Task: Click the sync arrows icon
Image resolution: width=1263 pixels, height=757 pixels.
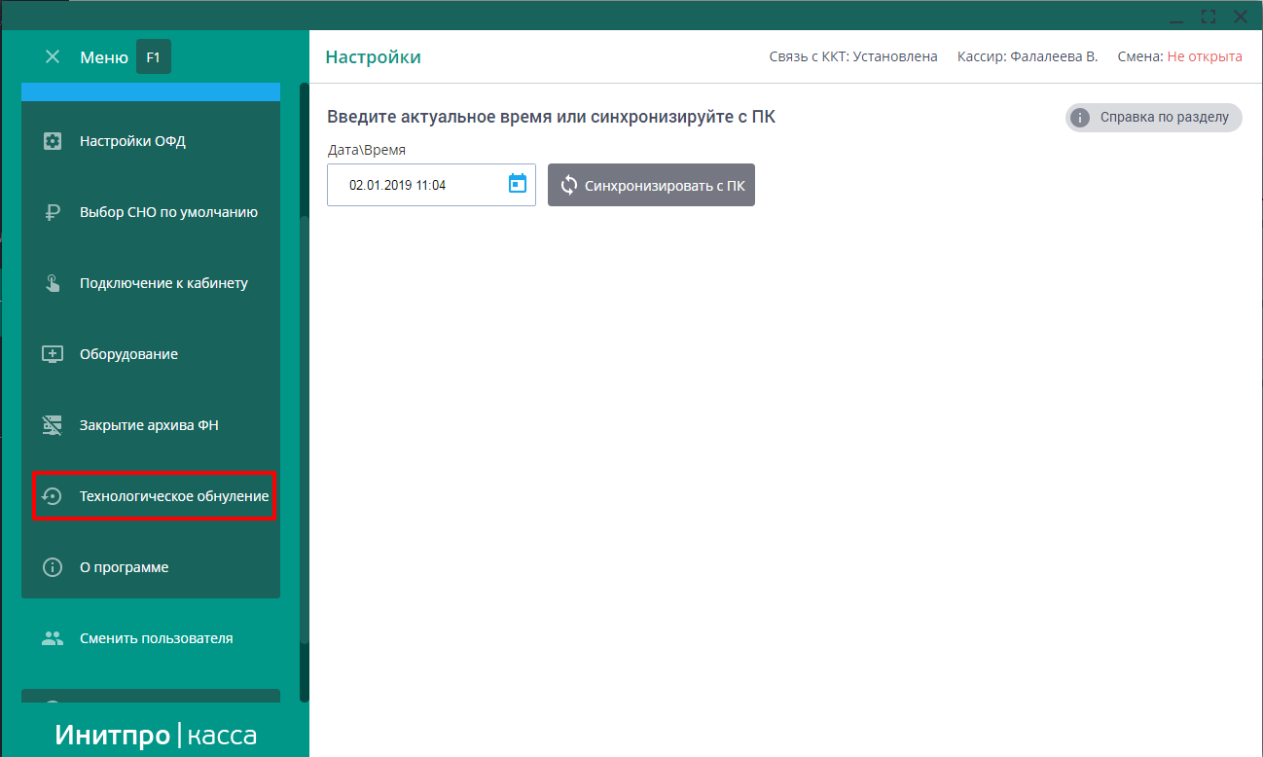Action: [x=569, y=185]
